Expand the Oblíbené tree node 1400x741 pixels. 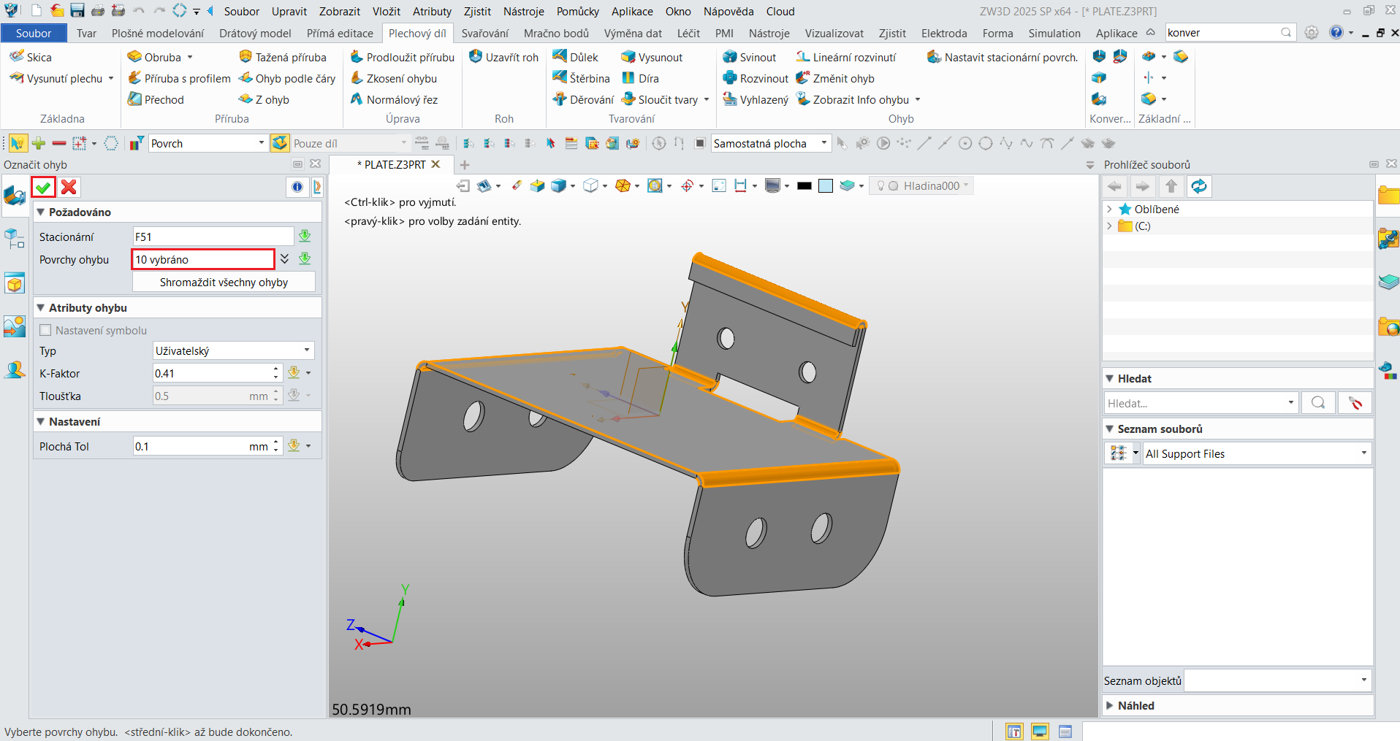(x=1109, y=209)
